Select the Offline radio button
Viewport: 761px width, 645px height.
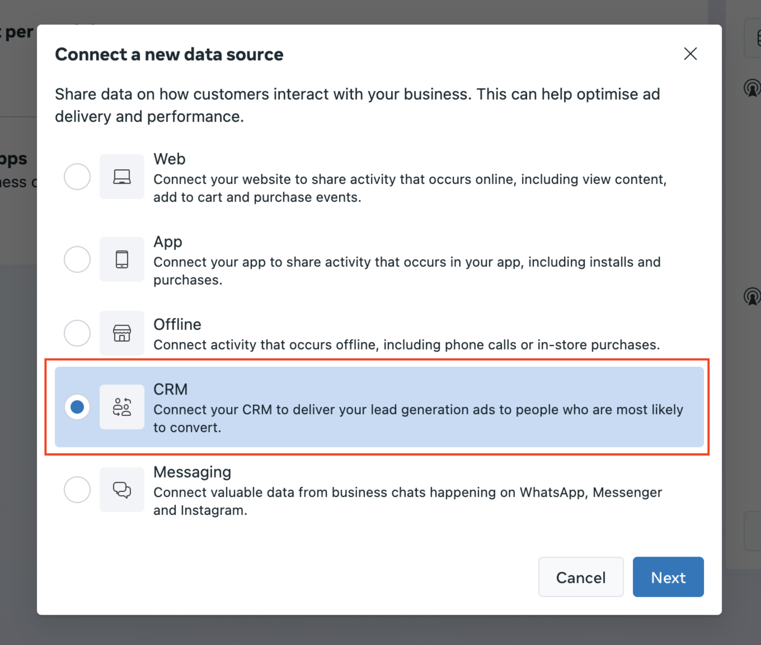77,333
